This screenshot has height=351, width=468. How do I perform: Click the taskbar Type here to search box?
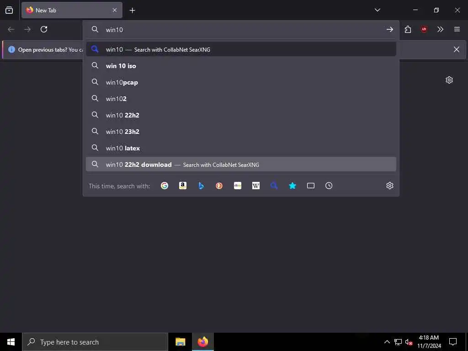point(95,342)
